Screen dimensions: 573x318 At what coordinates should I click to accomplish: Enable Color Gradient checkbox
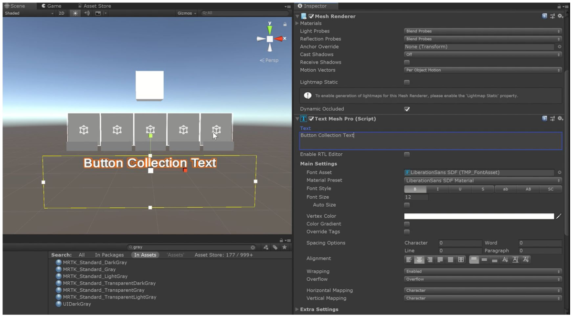point(407,224)
